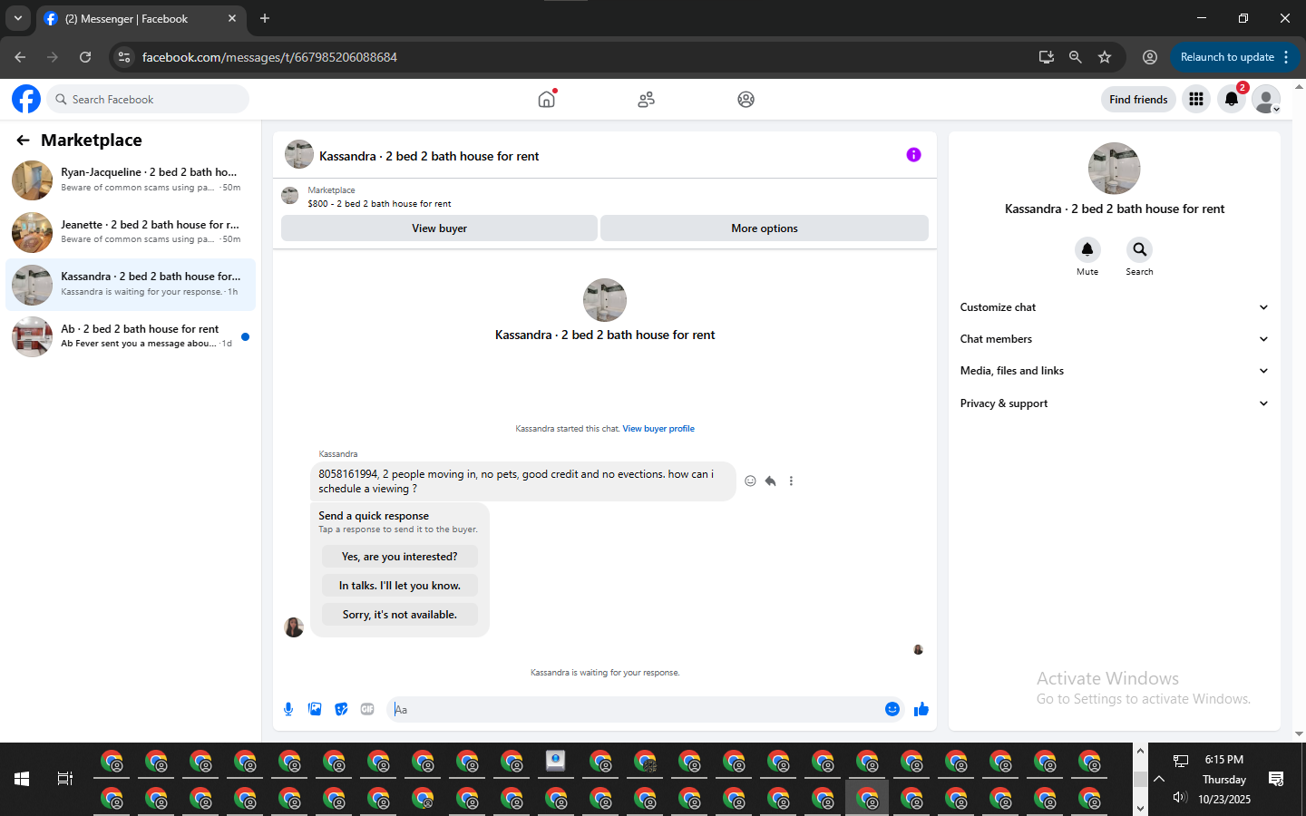Open the Friends icon in top navigation

(x=646, y=99)
